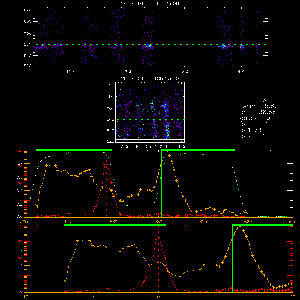Click the x-axis label -5 of bottom plot
Image resolution: width=300 pixels, height=300 pixels.
click(91, 297)
